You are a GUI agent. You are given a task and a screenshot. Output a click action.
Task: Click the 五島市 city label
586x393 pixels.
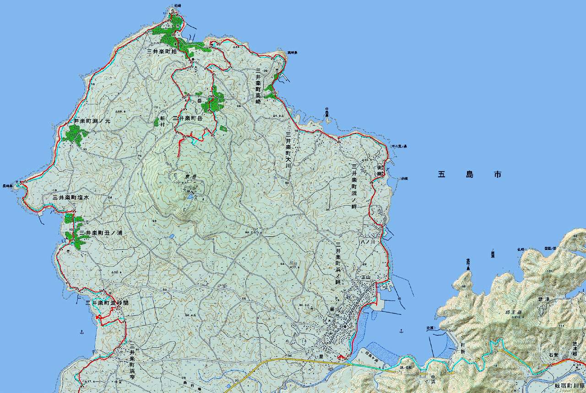[x=469, y=175]
